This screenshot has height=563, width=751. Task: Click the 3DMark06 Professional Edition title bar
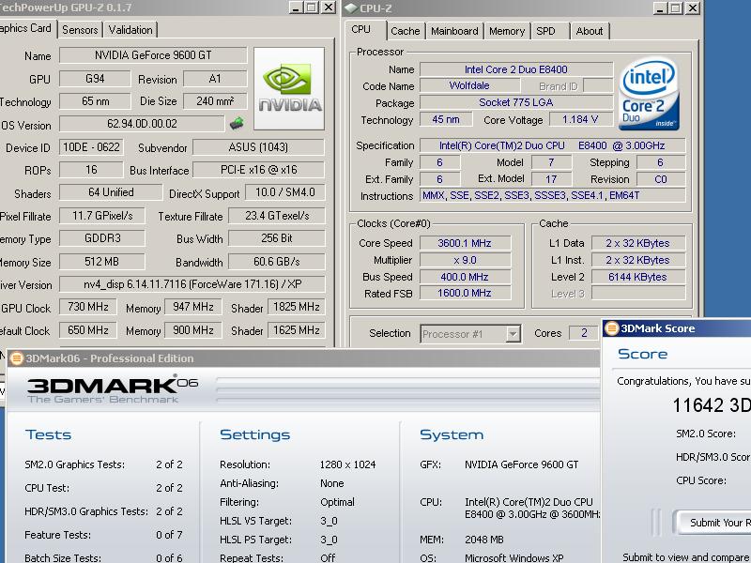(302, 358)
